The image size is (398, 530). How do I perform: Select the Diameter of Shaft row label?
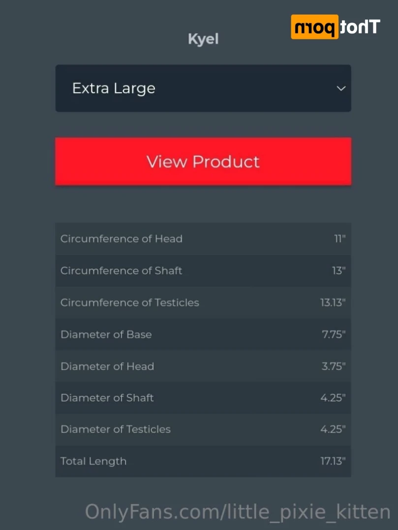pos(107,397)
